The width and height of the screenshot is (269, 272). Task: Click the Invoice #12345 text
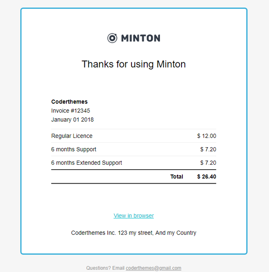pyautogui.click(x=71, y=111)
